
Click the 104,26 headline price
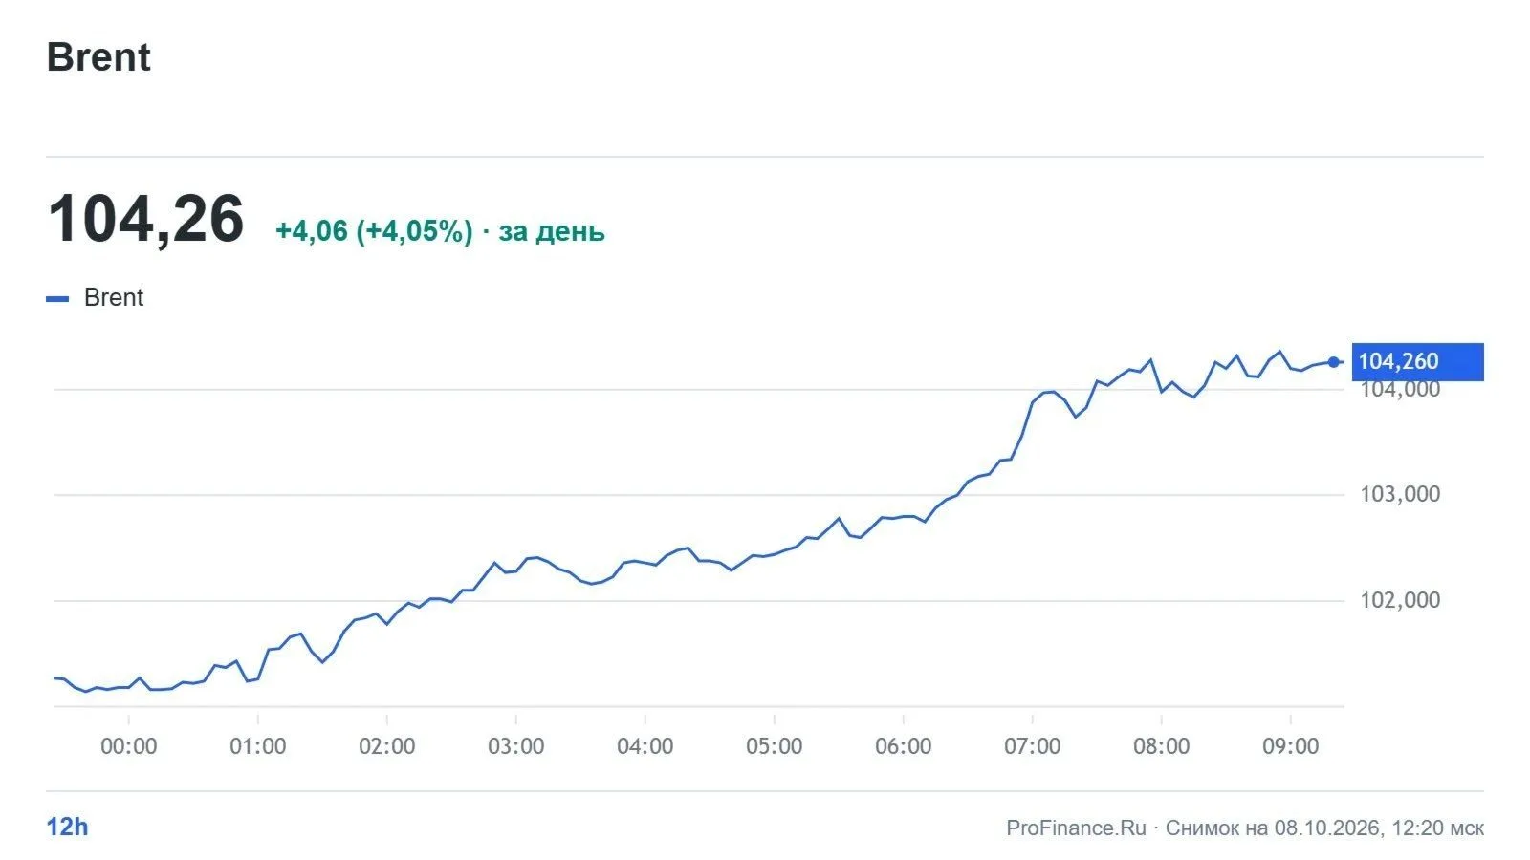pos(146,219)
